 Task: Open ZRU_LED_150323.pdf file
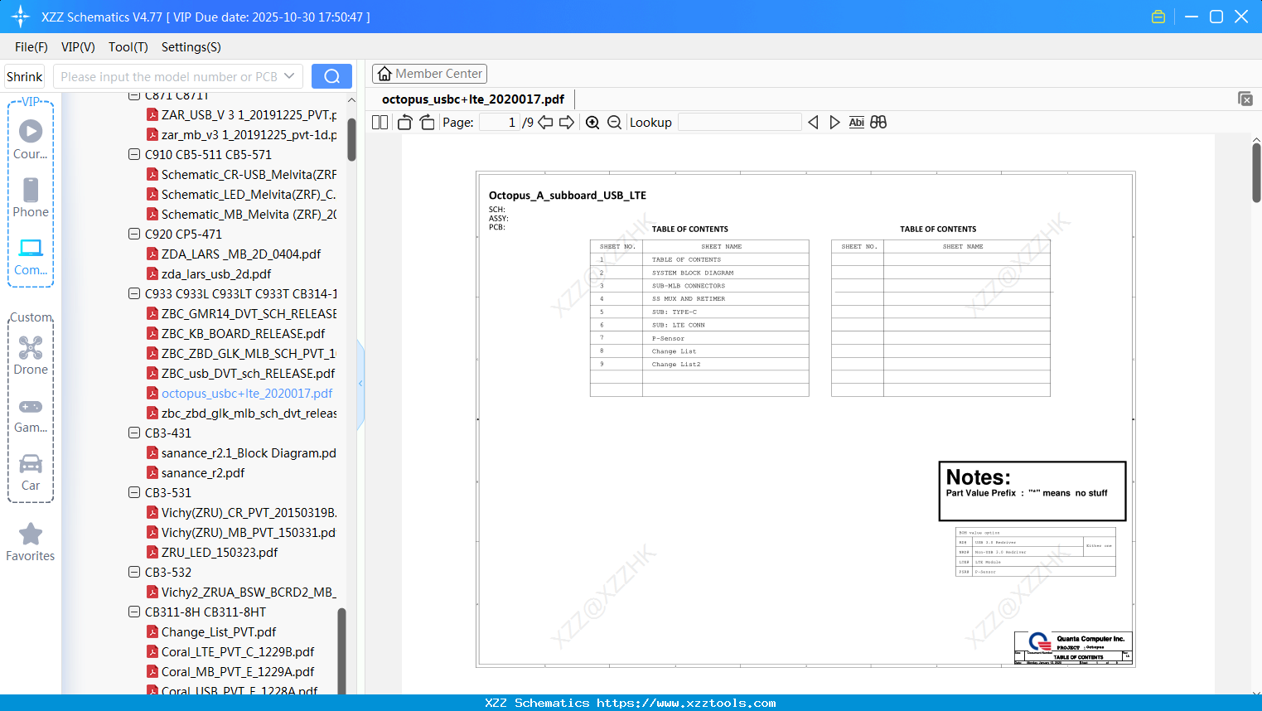pos(220,552)
